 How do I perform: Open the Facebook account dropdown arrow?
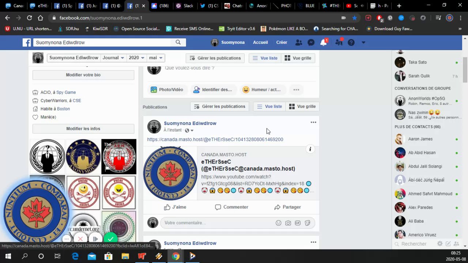pyautogui.click(x=363, y=42)
